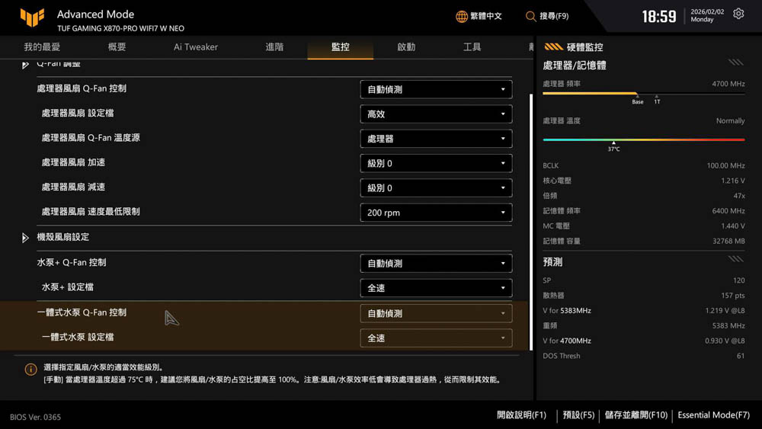Open 處理器風扇 Q-Fan 控制 dropdown
This screenshot has height=429, width=762.
pos(435,89)
